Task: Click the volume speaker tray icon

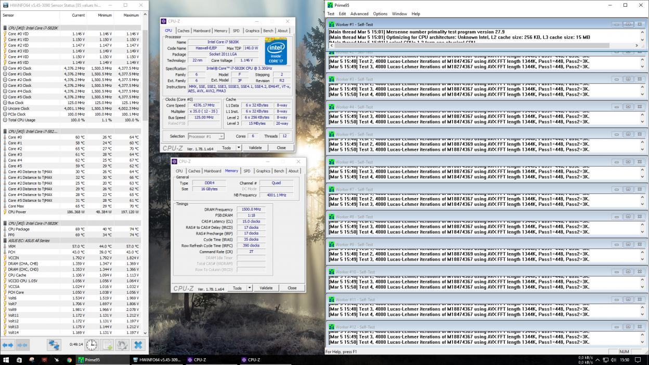Action: 614,360
